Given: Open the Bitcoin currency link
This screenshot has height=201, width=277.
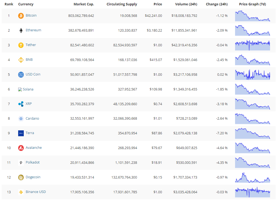Looking at the screenshot, I should point(31,16).
